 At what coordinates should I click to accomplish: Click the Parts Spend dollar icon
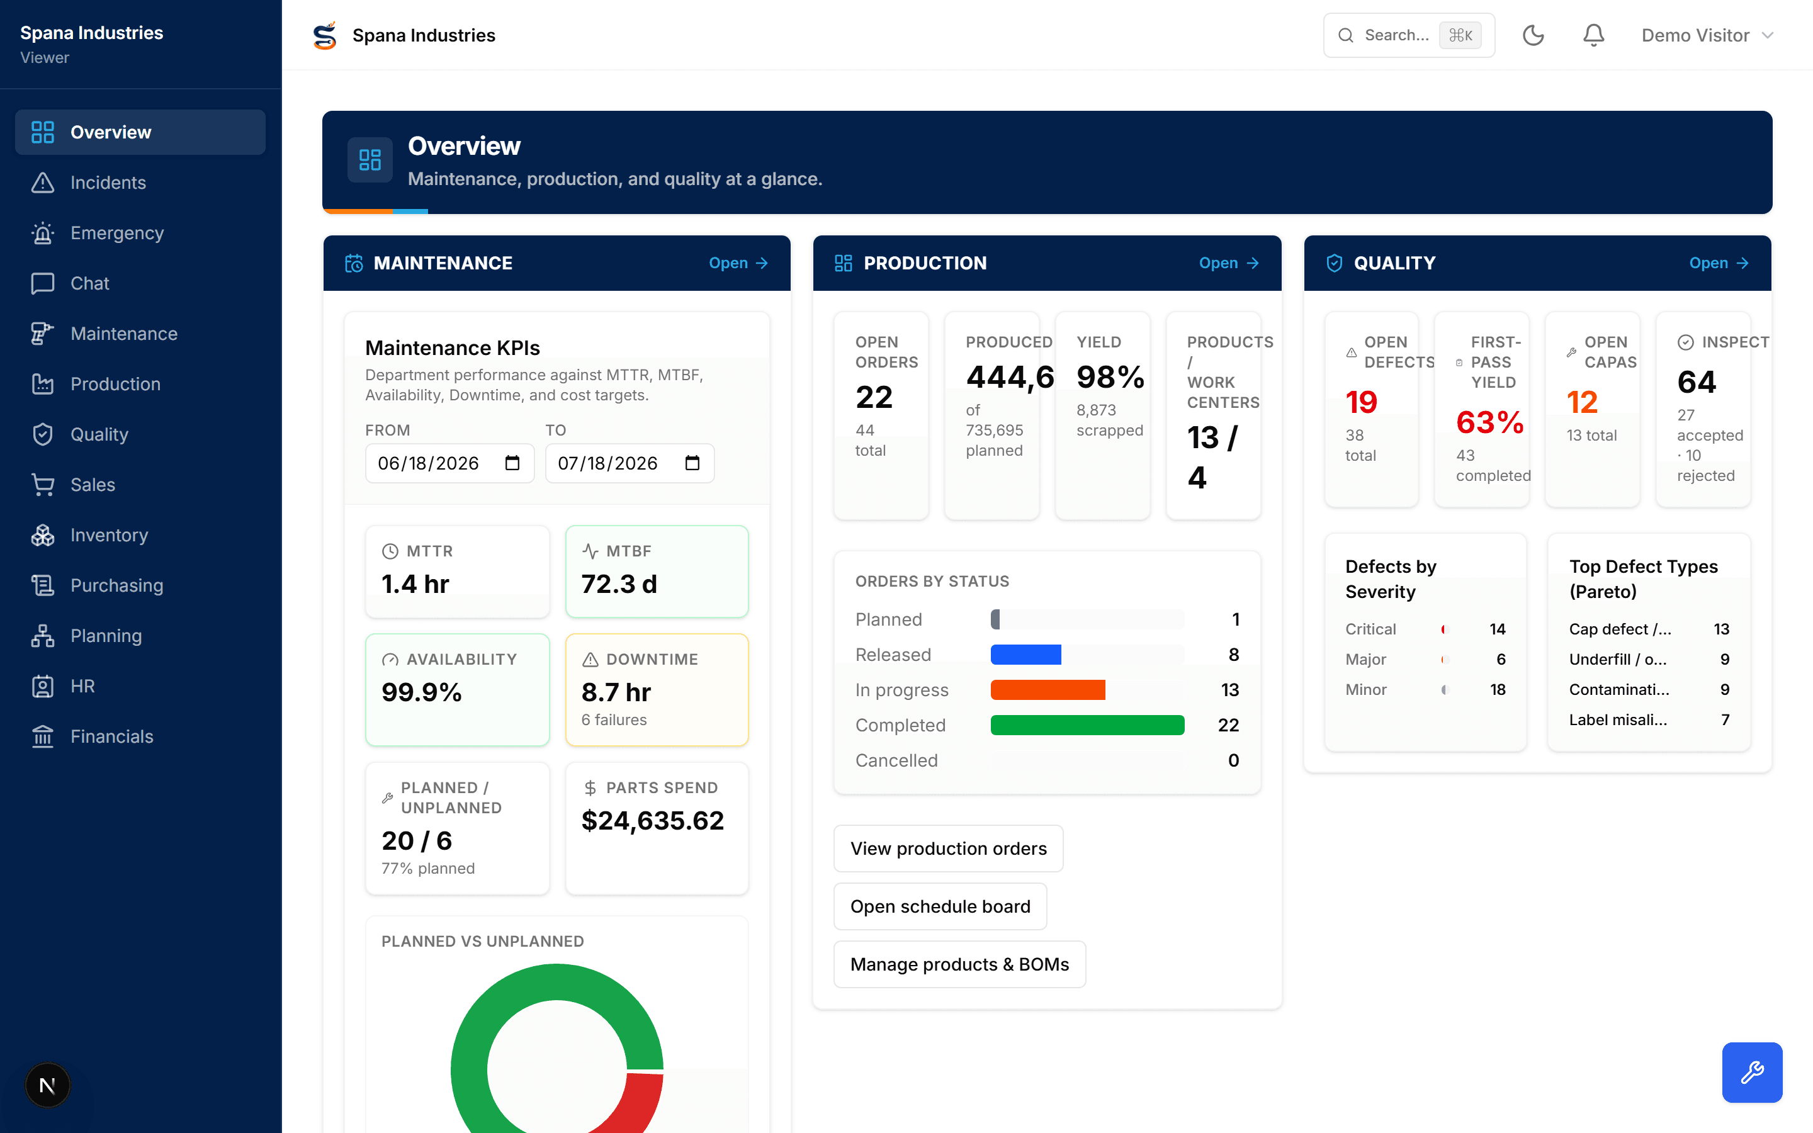(x=590, y=787)
